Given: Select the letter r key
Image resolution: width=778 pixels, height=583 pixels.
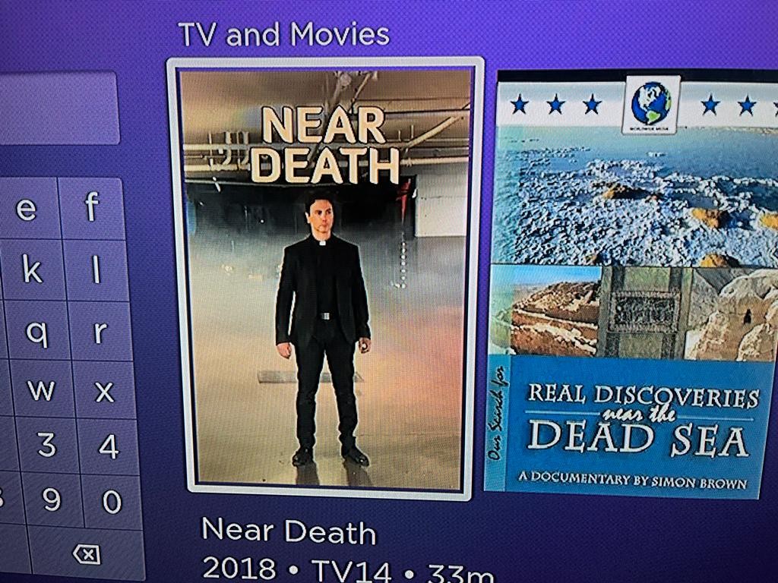Looking at the screenshot, I should 101,331.
